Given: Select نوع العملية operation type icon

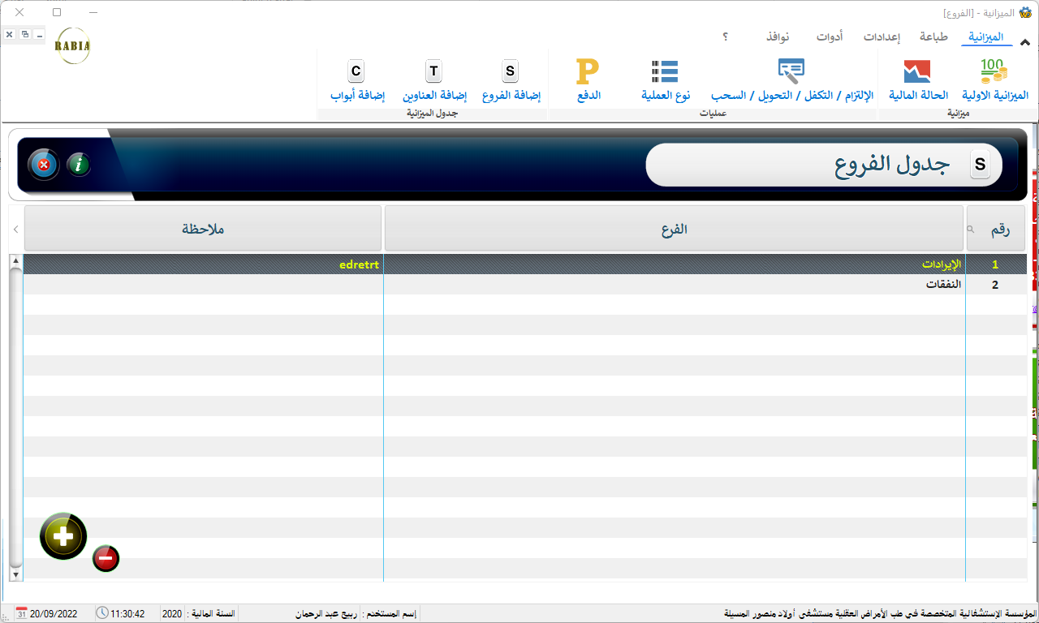Looking at the screenshot, I should pyautogui.click(x=665, y=73).
